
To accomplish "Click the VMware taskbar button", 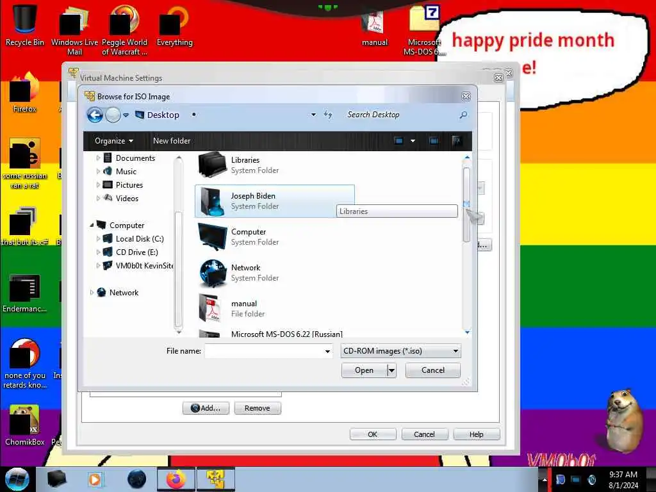I will coord(216,479).
